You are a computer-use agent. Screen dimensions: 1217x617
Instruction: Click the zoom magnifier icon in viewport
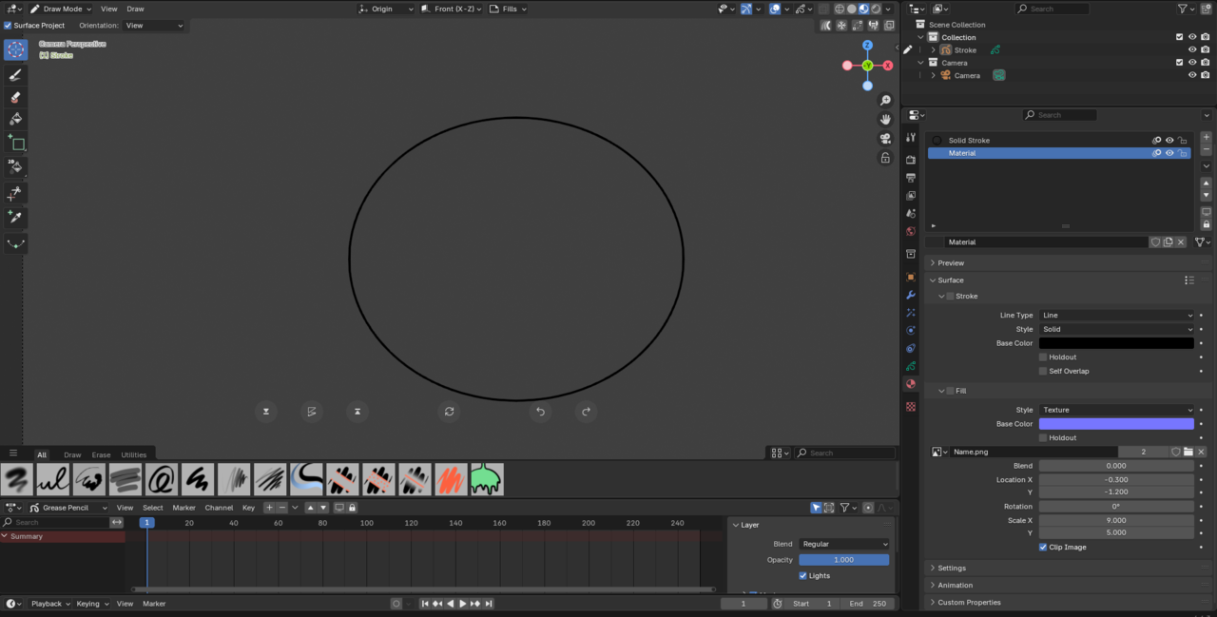click(x=885, y=100)
